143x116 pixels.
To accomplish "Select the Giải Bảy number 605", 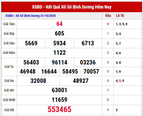I will (x=59, y=33).
